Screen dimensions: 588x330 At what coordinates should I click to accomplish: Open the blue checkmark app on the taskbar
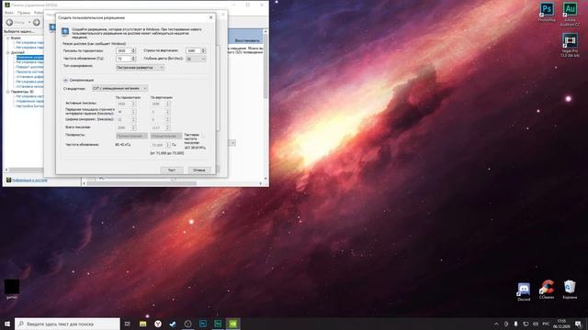(173, 324)
